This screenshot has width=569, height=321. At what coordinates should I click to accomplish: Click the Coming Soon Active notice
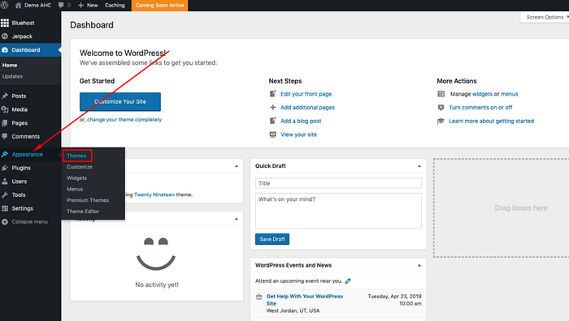(159, 5)
